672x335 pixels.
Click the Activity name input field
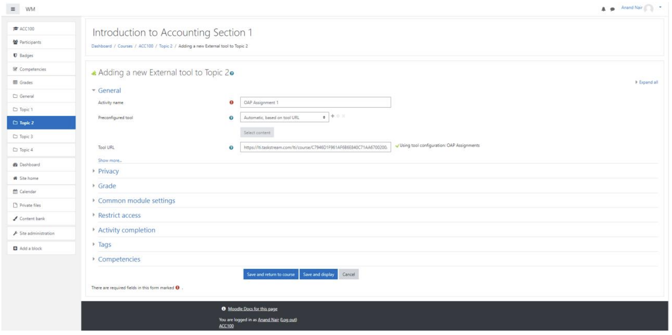coord(315,102)
